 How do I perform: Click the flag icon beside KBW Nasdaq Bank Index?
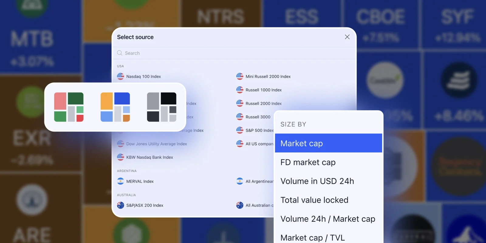(121, 157)
